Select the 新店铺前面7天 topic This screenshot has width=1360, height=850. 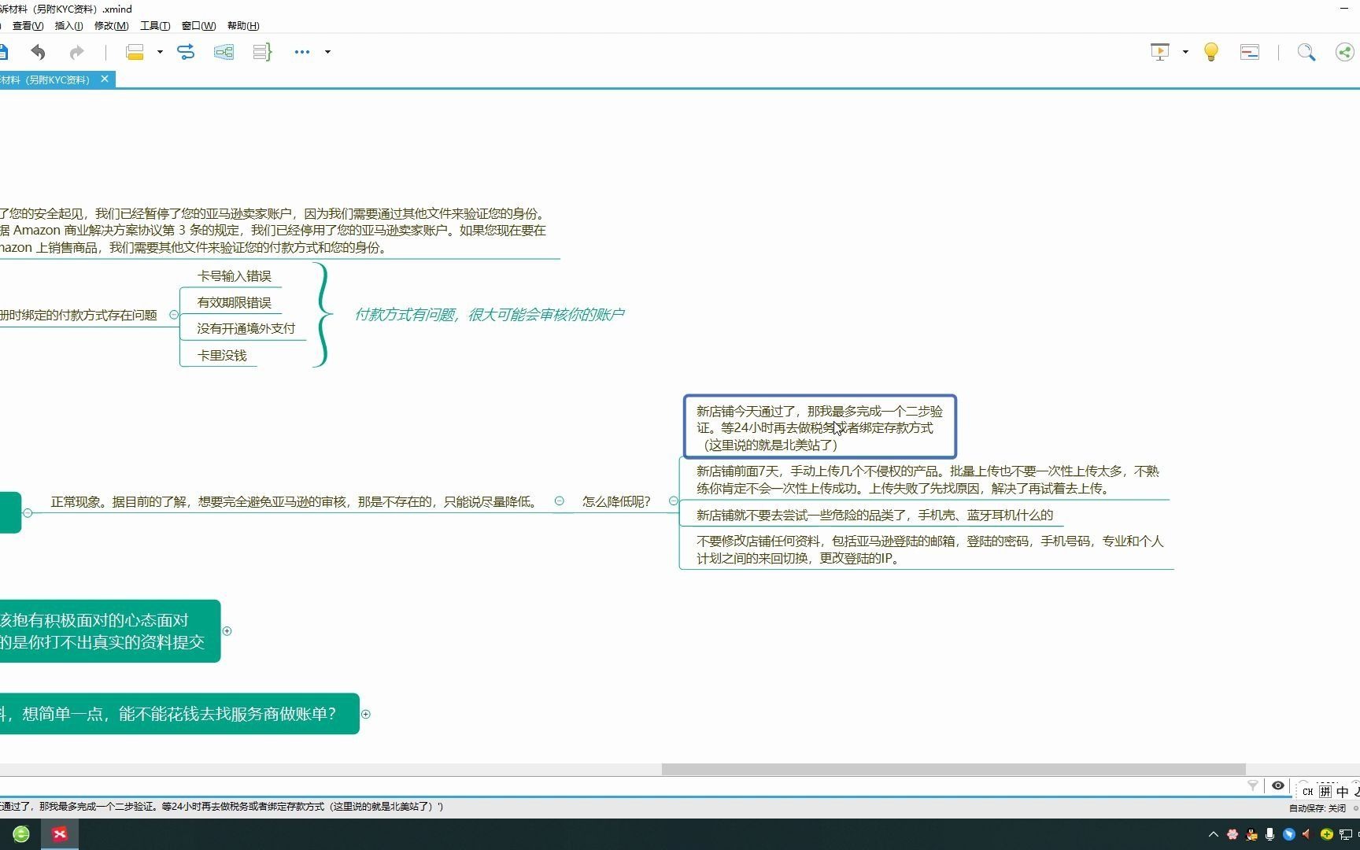pos(927,479)
